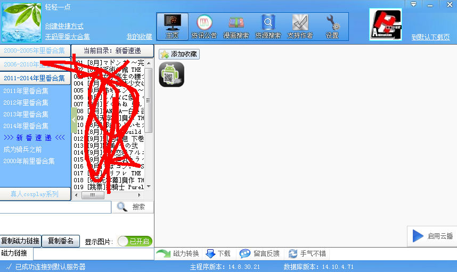Select 成为骑兵之前 category

click(22, 149)
